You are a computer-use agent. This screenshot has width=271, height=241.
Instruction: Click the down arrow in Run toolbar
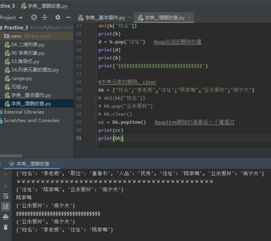pos(6,186)
